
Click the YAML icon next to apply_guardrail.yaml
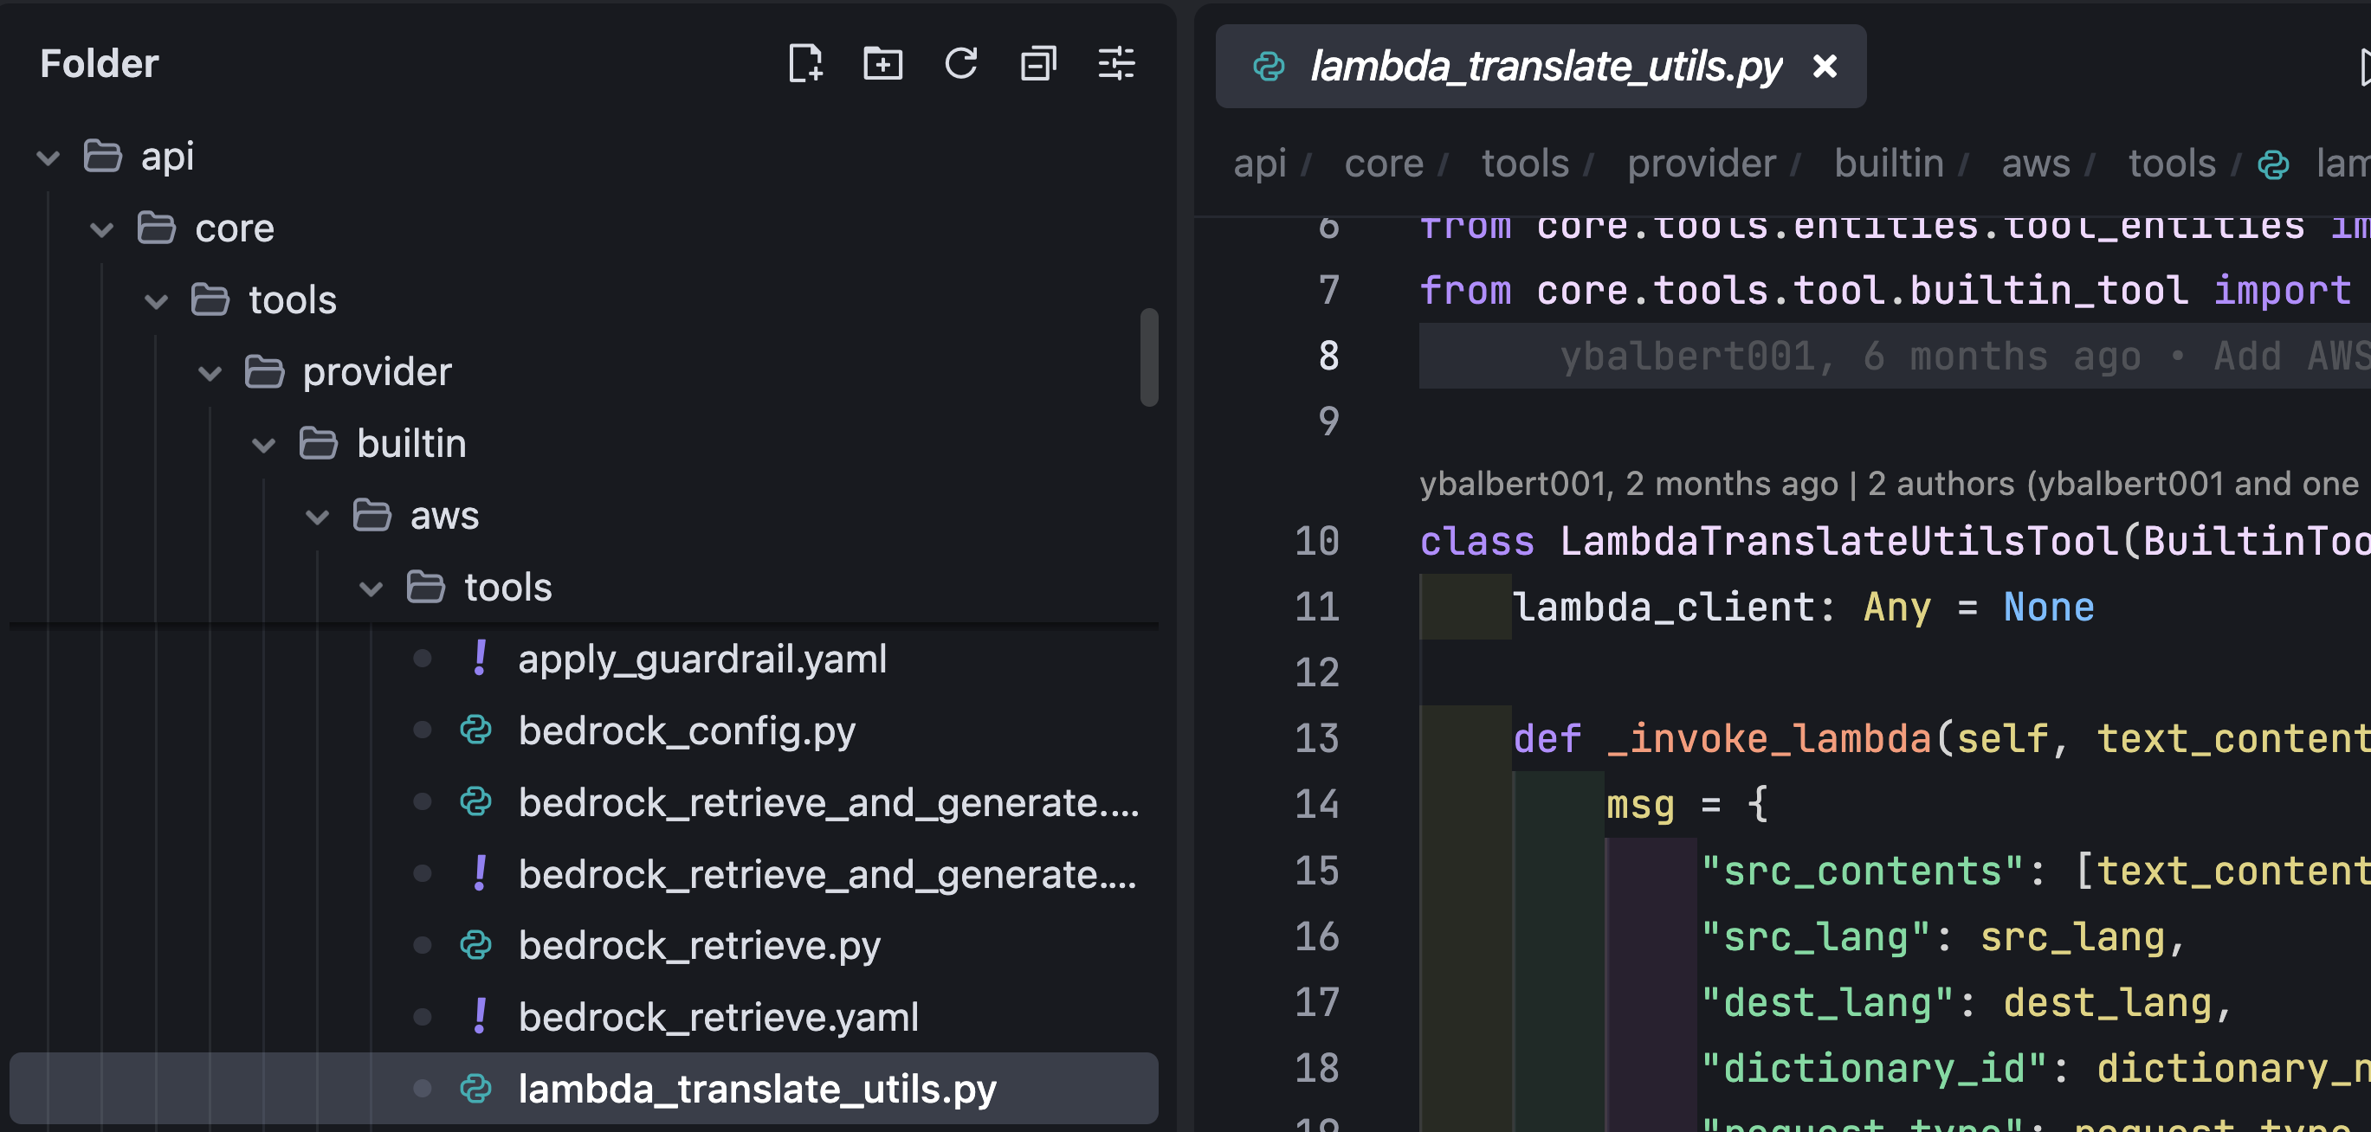(x=480, y=659)
